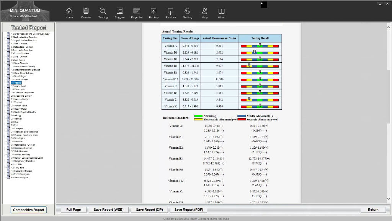Screen dimensions: 392x221
Task: Click document icon beside Expert analysis
Action: coord(8,174)
